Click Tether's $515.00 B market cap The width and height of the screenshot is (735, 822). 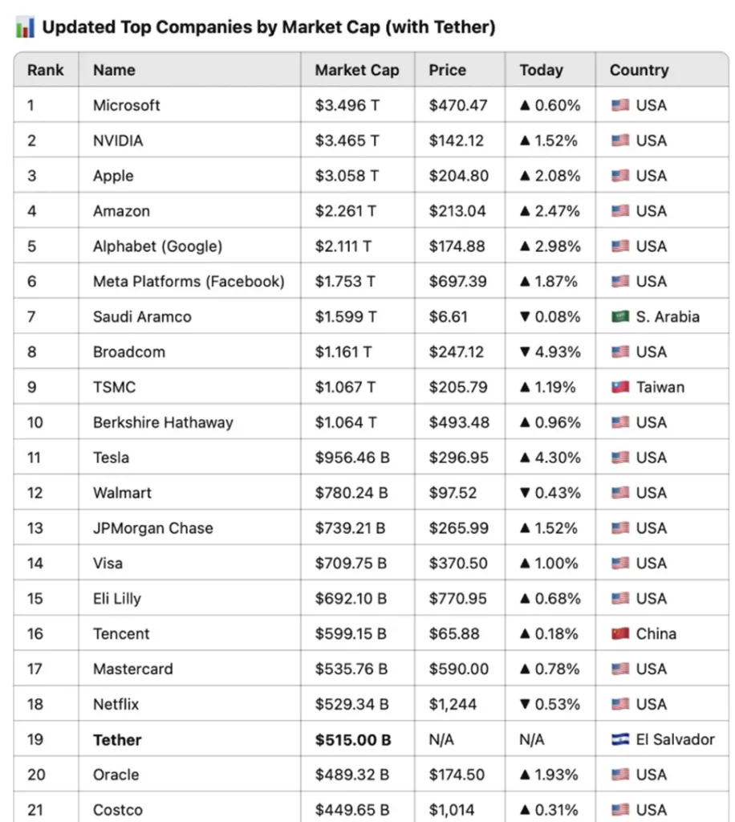click(353, 739)
